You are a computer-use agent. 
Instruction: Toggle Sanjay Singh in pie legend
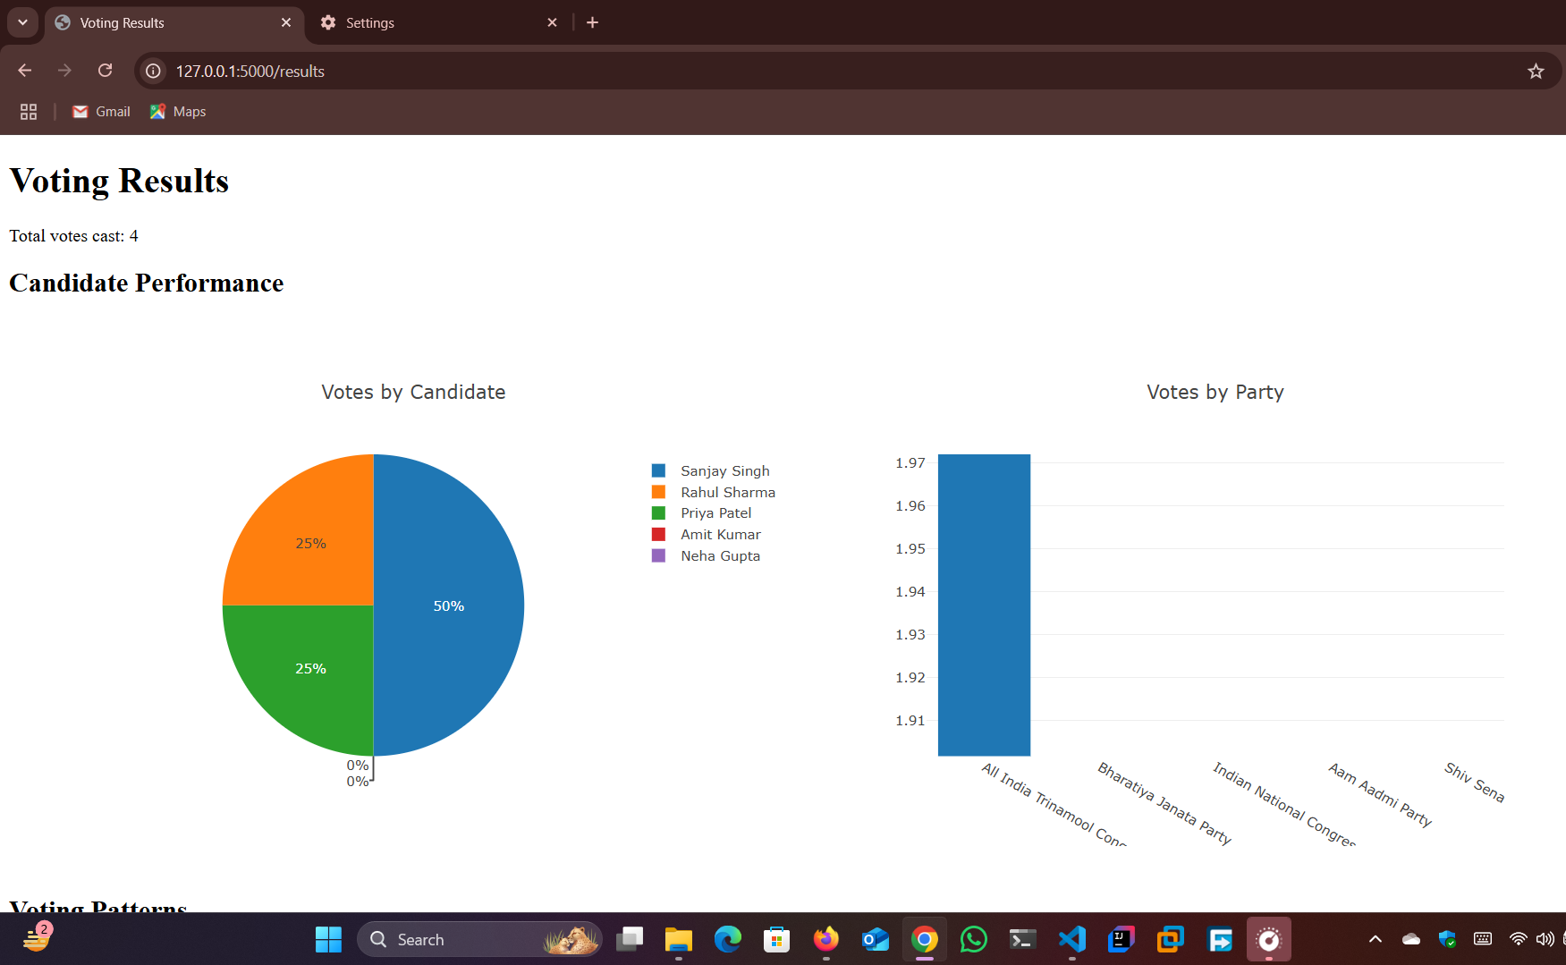[x=724, y=471]
